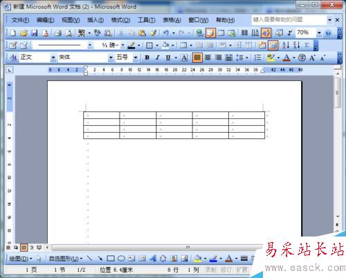Open the 表格(A) menu
This screenshot has width=346, height=278.
coord(172,20)
